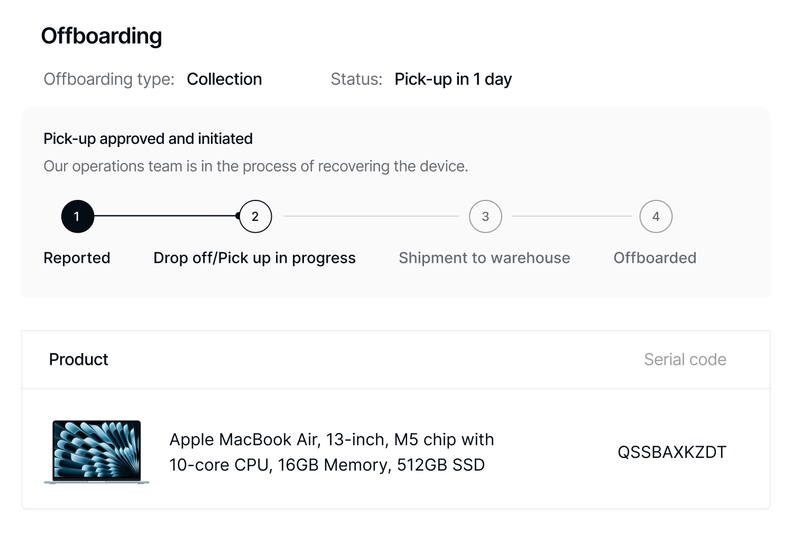Click 'Drop off/Pick up in progress' label
The image size is (792, 533).
(254, 258)
